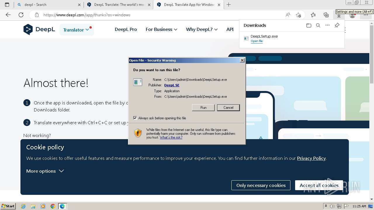374x210 pixels.
Task: Open a new browser tab
Action: click(x=228, y=5)
